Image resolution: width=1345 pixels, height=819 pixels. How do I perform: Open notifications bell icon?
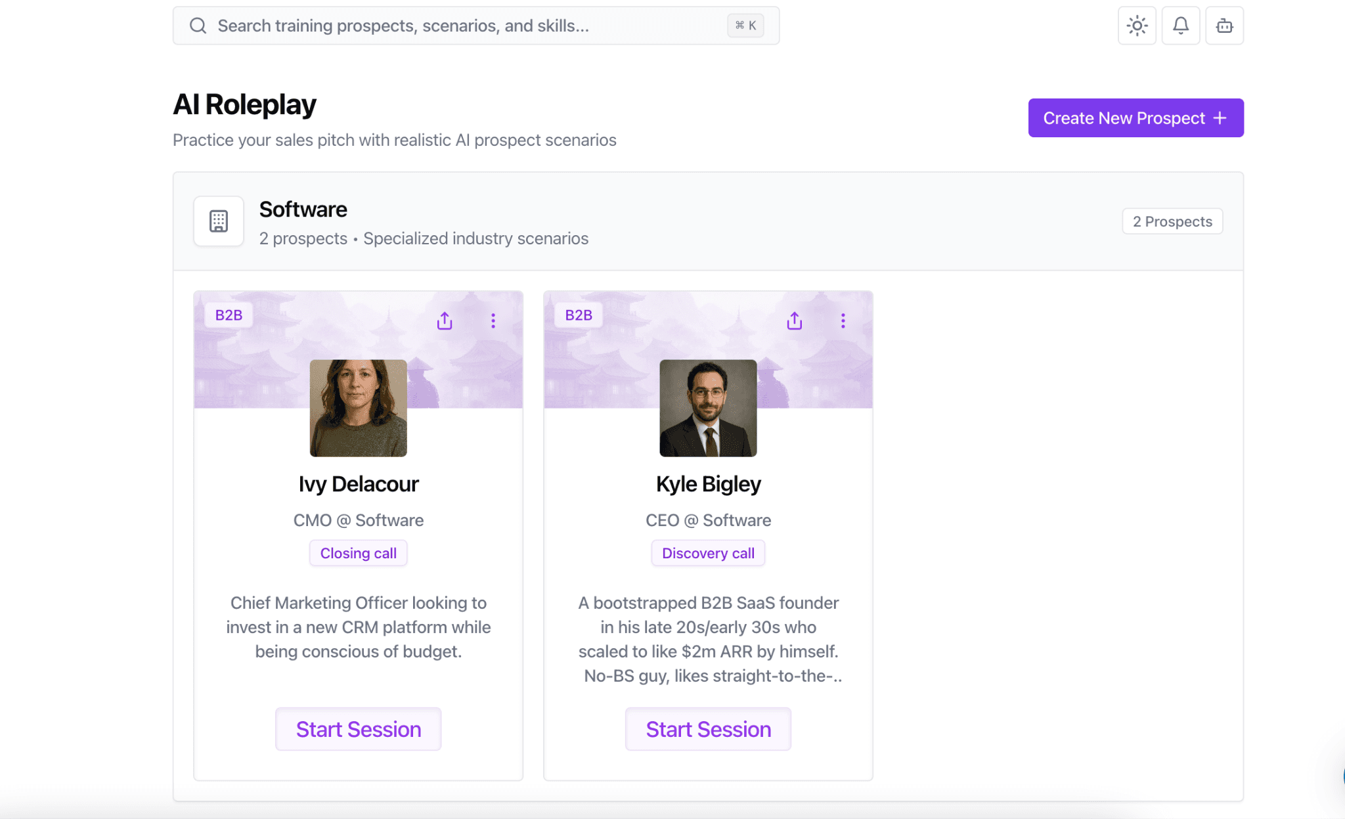[1180, 26]
